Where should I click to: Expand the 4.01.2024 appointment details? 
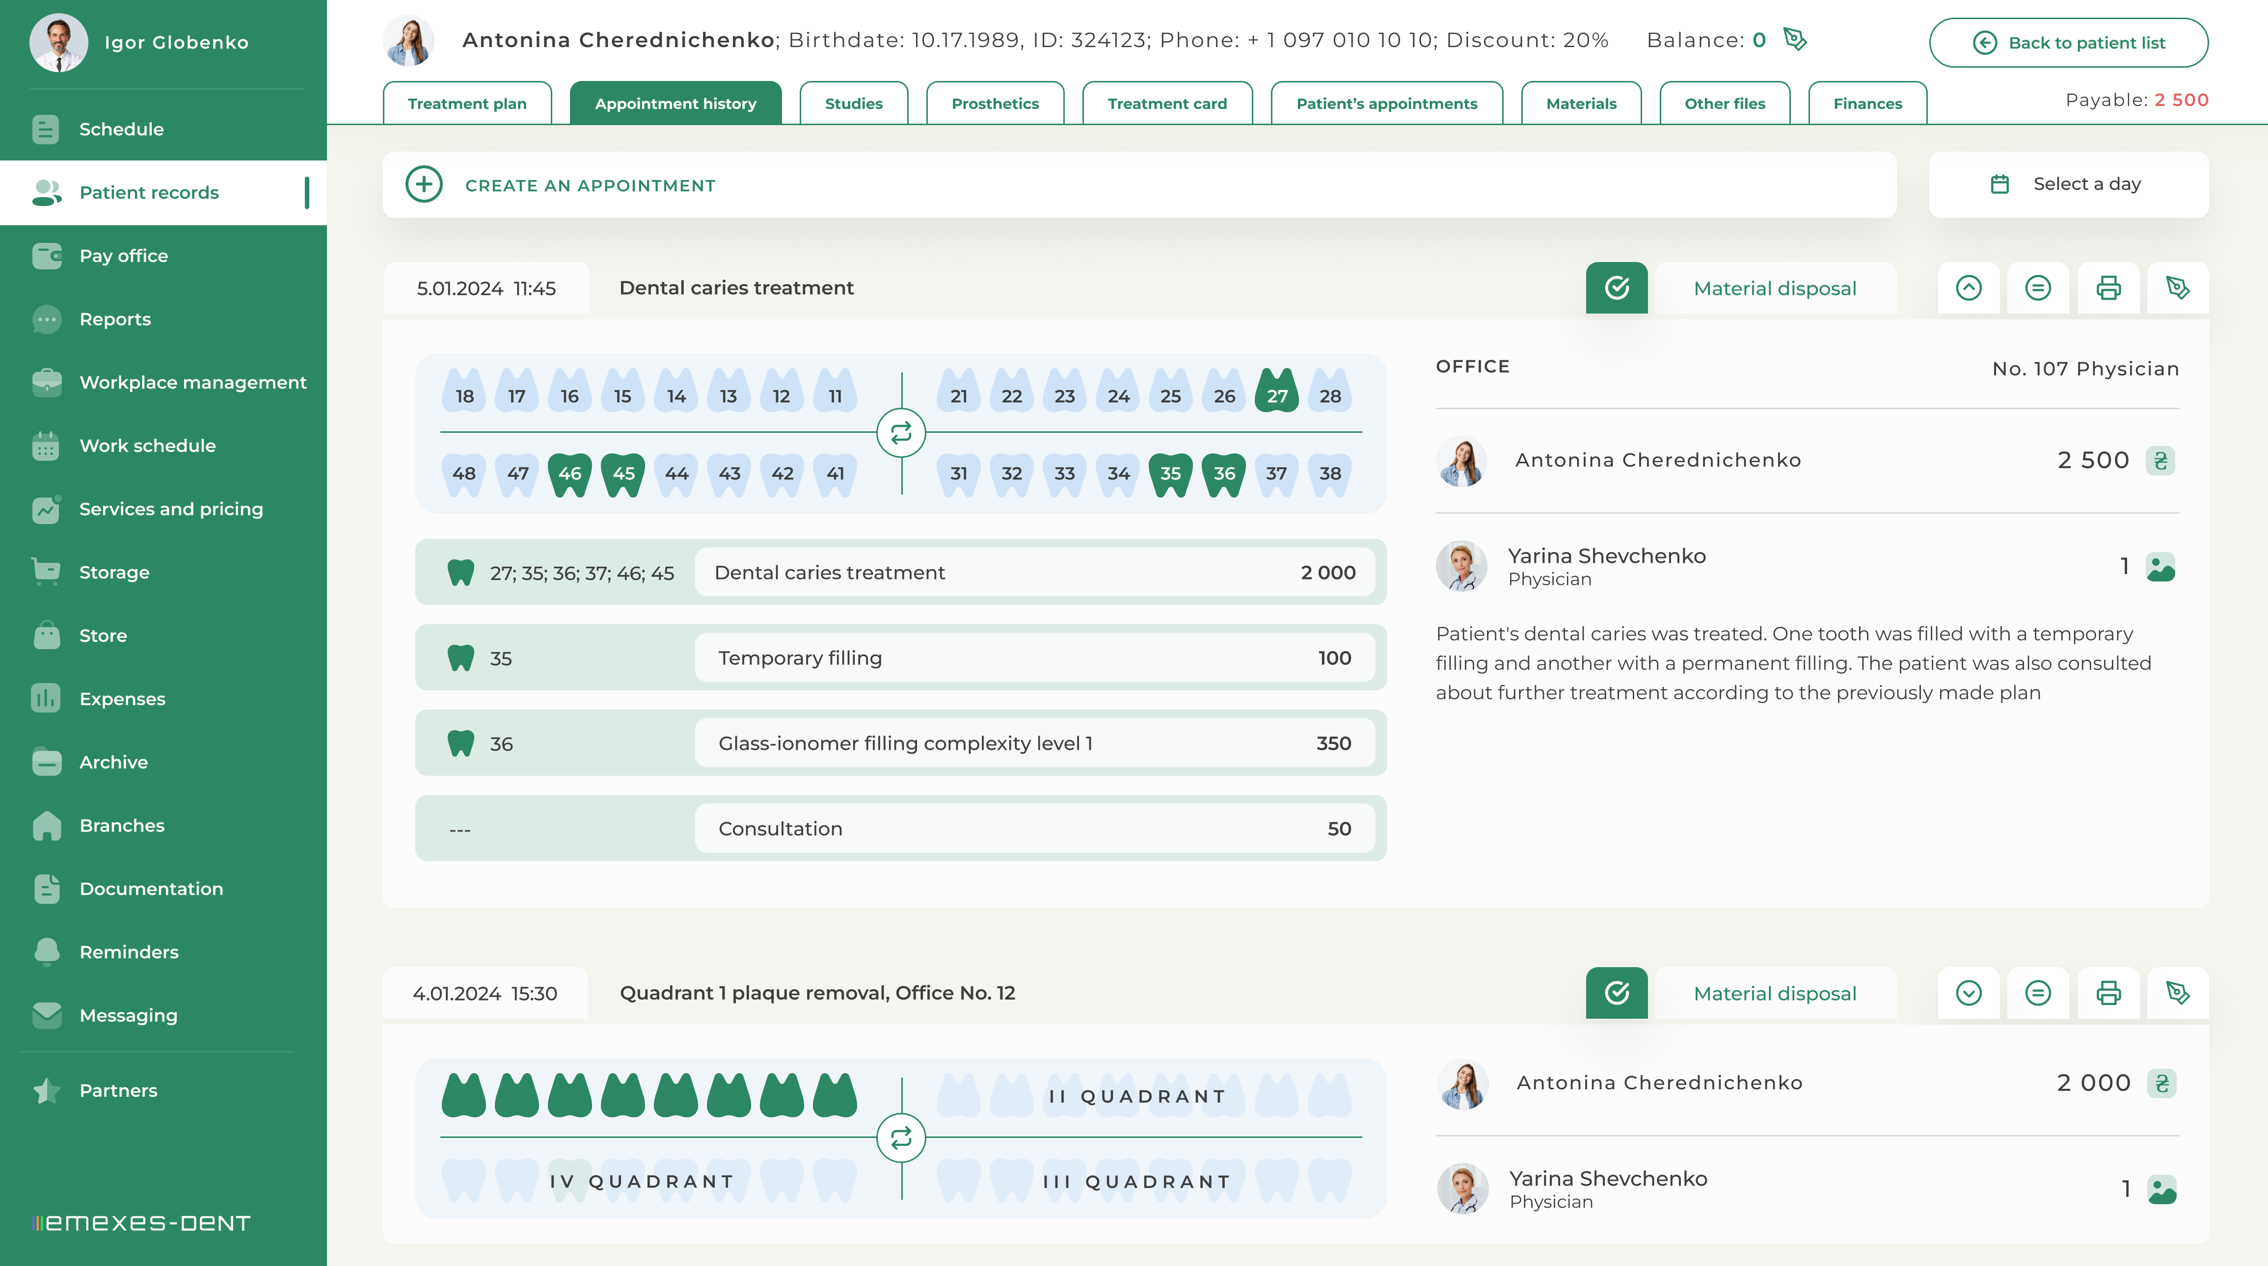[x=1969, y=993]
